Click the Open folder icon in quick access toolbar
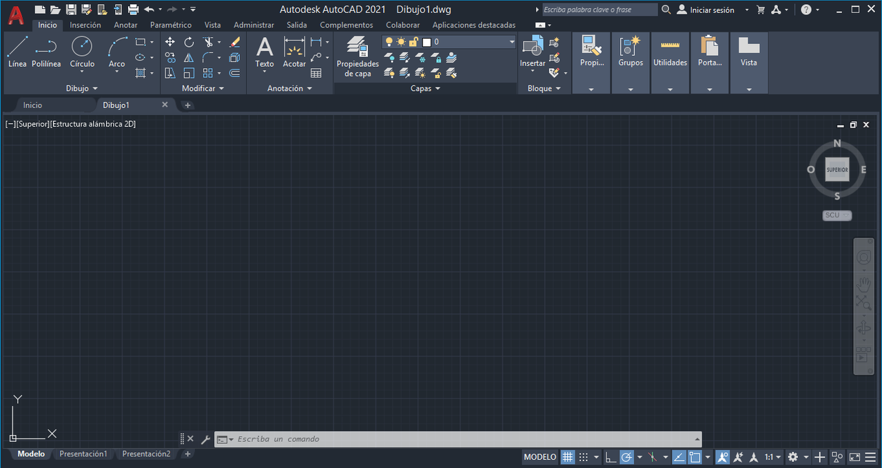Image resolution: width=882 pixels, height=468 pixels. 55,10
